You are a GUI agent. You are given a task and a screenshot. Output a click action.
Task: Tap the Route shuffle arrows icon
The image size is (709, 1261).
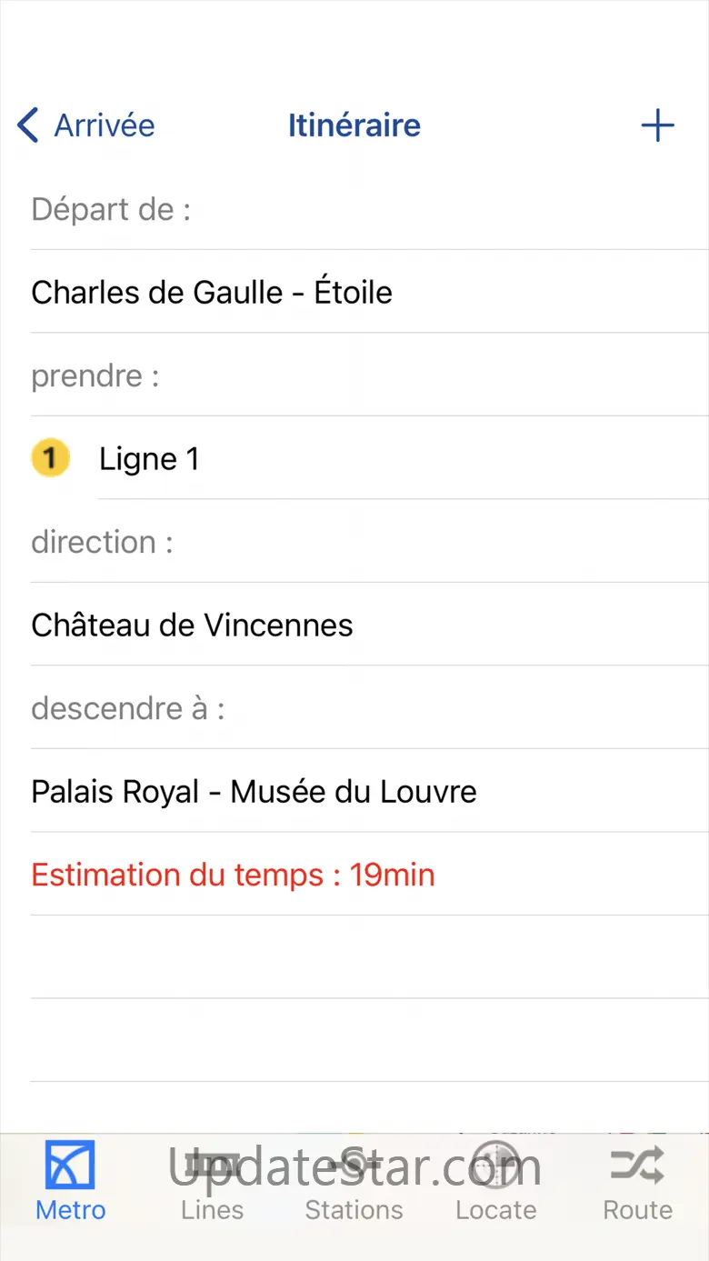click(637, 1165)
